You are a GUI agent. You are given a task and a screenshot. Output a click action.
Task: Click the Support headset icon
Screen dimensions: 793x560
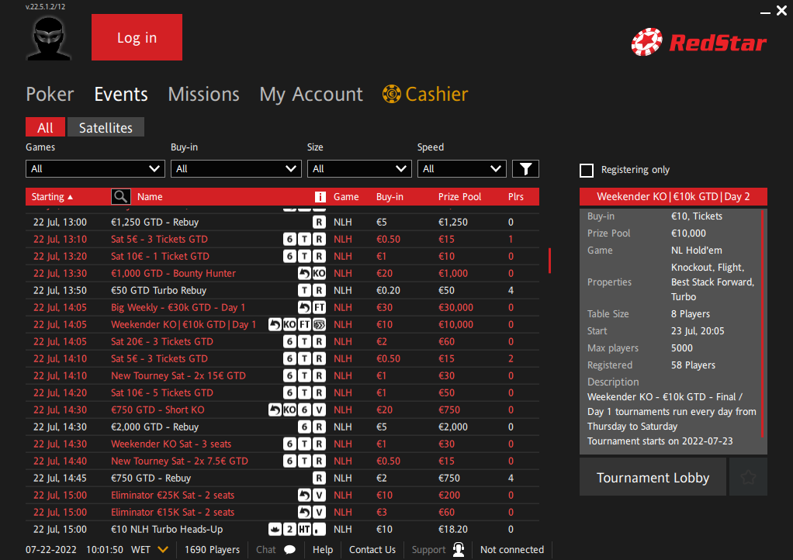459,550
